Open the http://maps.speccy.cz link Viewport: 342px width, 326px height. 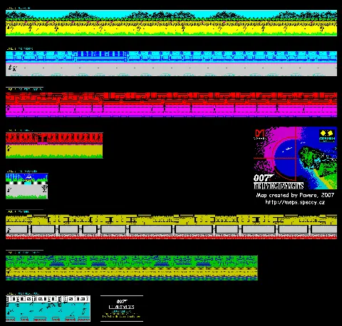pos(295,202)
